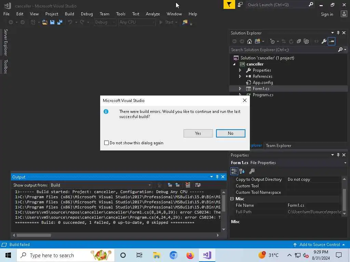Switch to the Team Explorer tab
Image resolution: width=350 pixels, height=262 pixels.
pyautogui.click(x=278, y=145)
